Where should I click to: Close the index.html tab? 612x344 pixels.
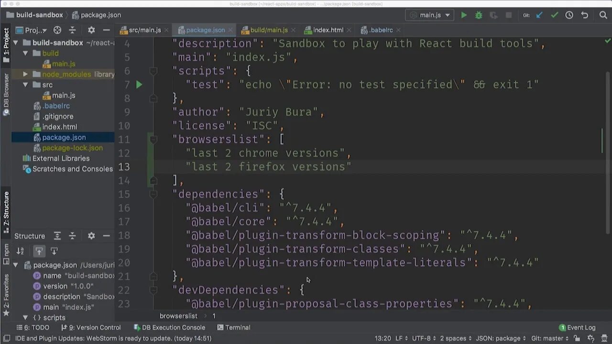349,30
